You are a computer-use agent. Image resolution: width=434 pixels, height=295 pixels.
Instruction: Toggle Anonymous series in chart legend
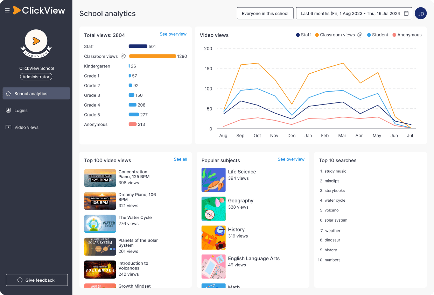tap(407, 35)
